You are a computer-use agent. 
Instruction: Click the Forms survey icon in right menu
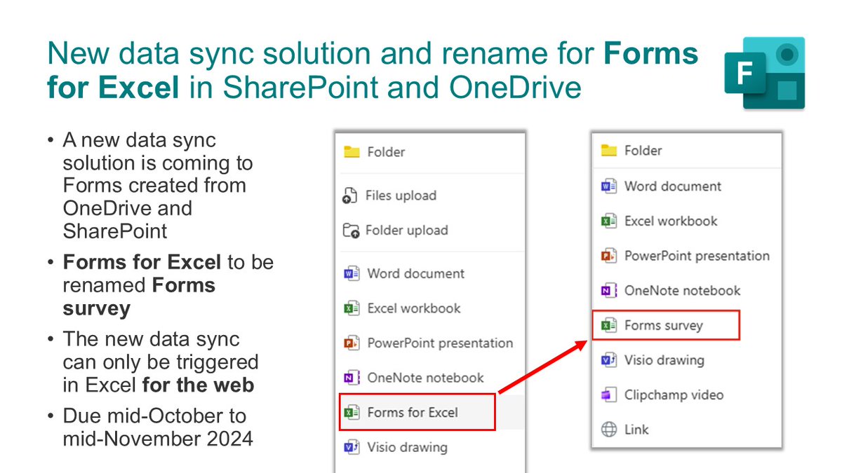pos(608,326)
